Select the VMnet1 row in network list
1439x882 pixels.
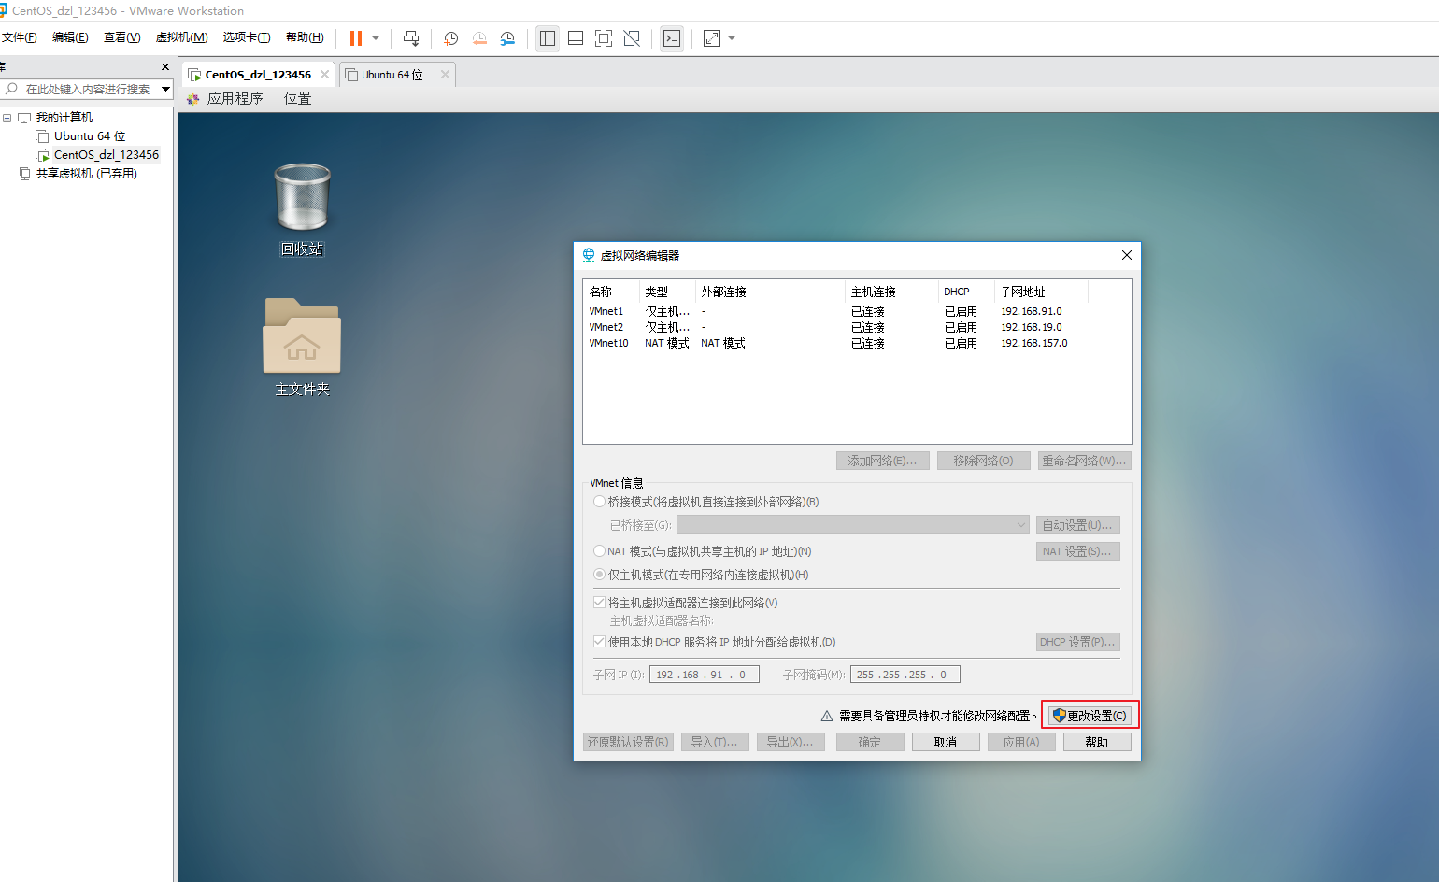(x=828, y=311)
